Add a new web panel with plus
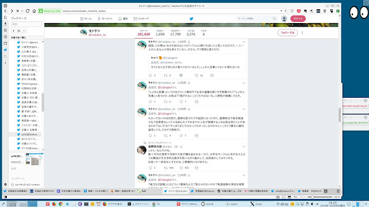 click(5, 63)
